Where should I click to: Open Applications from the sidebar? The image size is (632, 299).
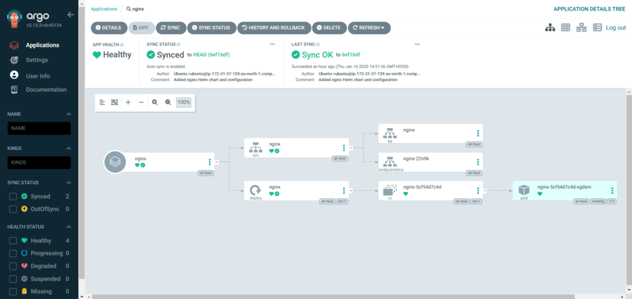pyautogui.click(x=43, y=45)
